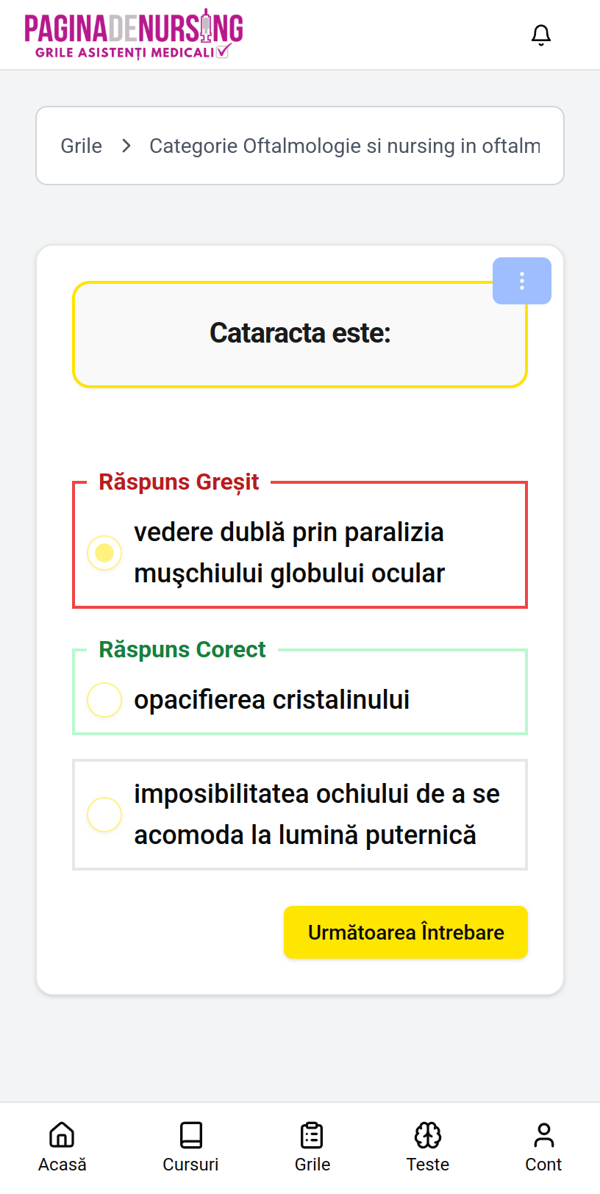Open the Grile breadcrumb link
The height and width of the screenshot is (1194, 600).
(81, 145)
